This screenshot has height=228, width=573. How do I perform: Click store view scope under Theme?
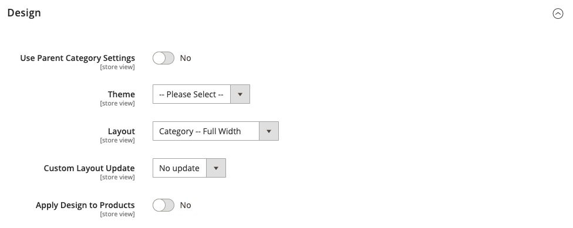(x=117, y=103)
